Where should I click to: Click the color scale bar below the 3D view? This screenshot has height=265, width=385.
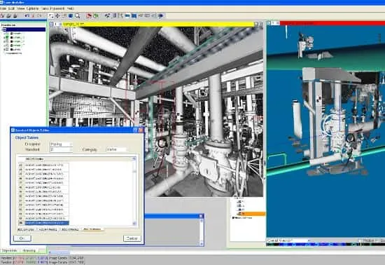point(325,245)
